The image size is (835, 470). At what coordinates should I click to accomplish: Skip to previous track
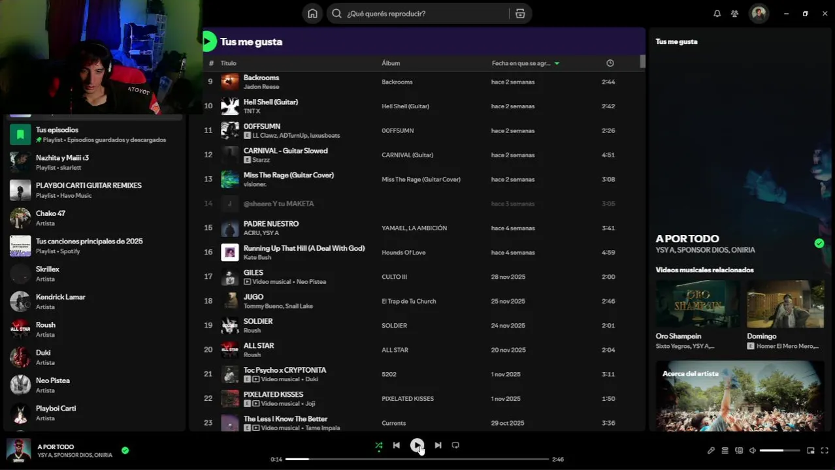click(x=397, y=445)
